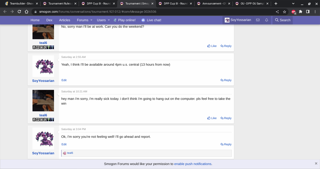Viewport: 320px width, 169px height.
Task: Edit the 4pm u.s. central message
Action: pyautogui.click(x=64, y=80)
